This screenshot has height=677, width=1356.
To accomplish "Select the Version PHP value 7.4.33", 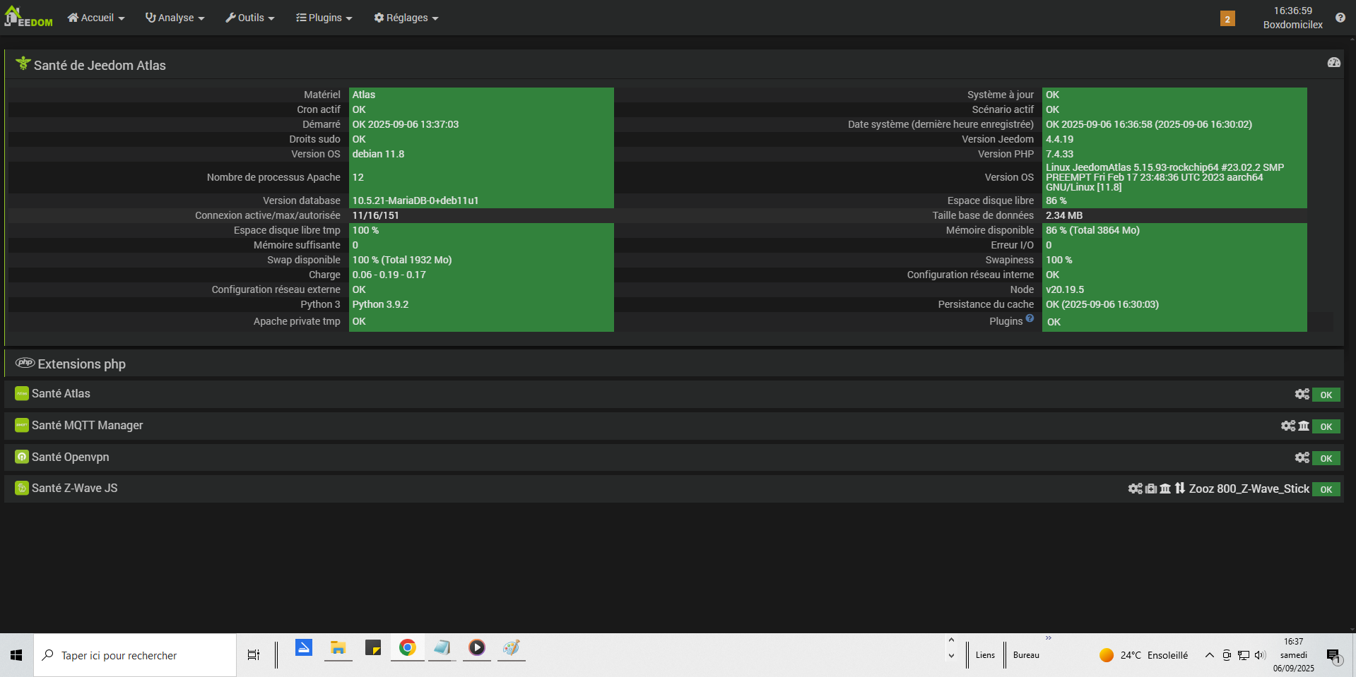I will [x=1059, y=155].
